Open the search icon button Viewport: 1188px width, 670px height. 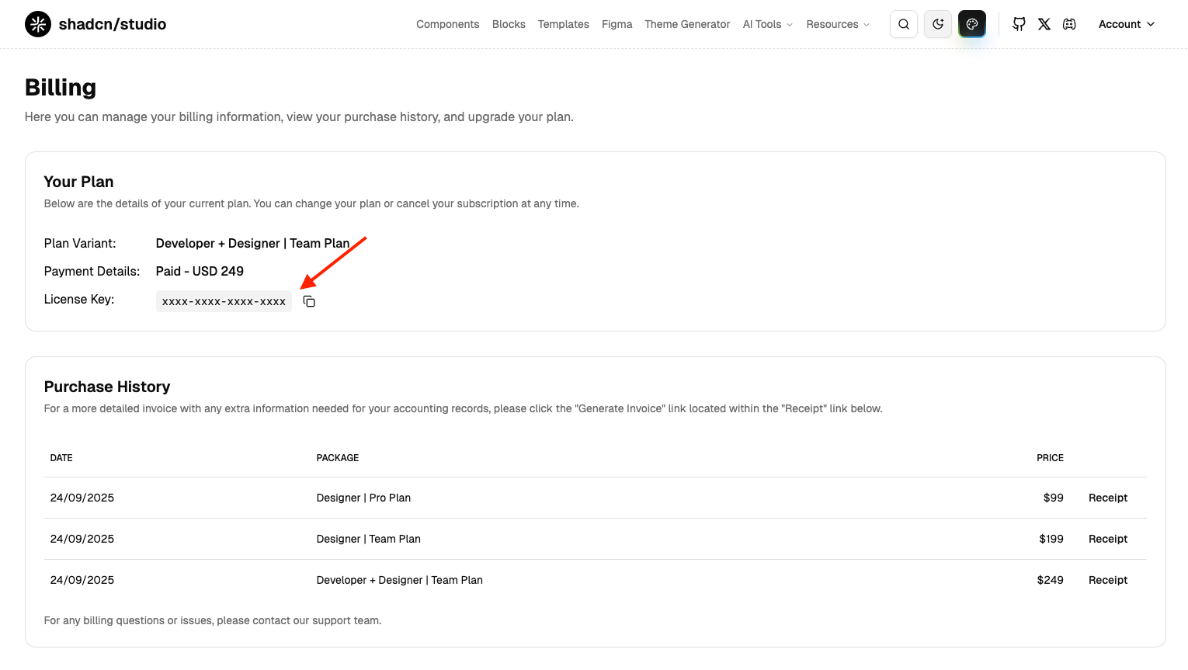[x=904, y=24]
